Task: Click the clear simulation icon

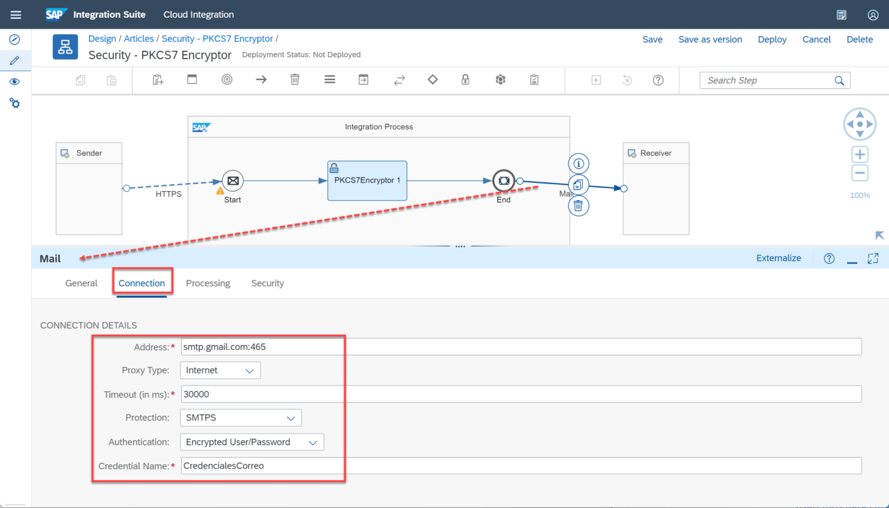Action: pyautogui.click(x=627, y=80)
